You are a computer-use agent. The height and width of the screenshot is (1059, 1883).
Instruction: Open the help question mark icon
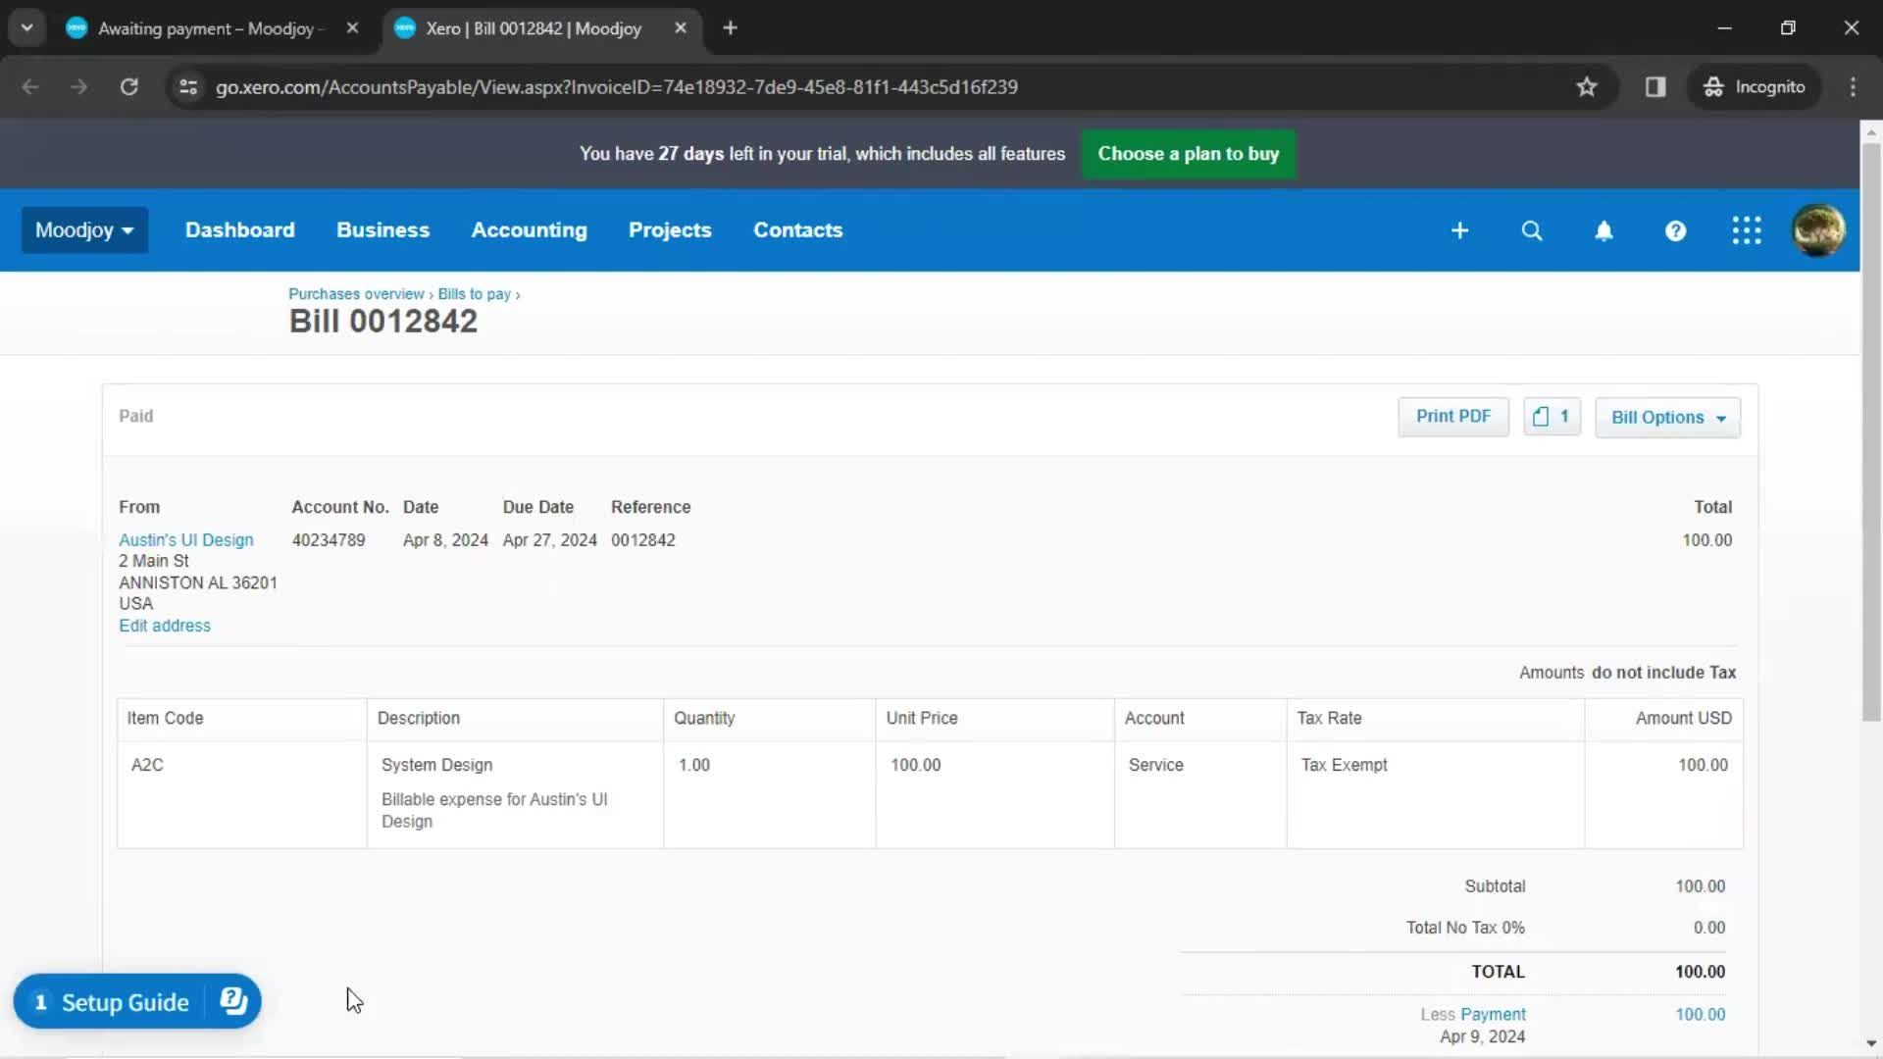tap(1675, 230)
